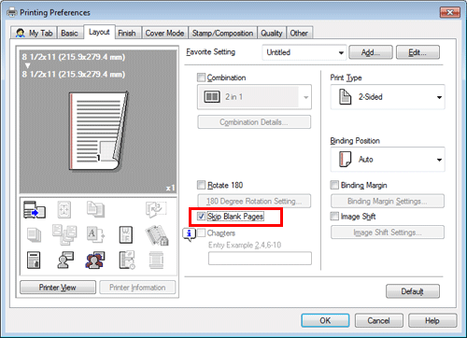
Task: Select the Layout tab
Action: (99, 32)
